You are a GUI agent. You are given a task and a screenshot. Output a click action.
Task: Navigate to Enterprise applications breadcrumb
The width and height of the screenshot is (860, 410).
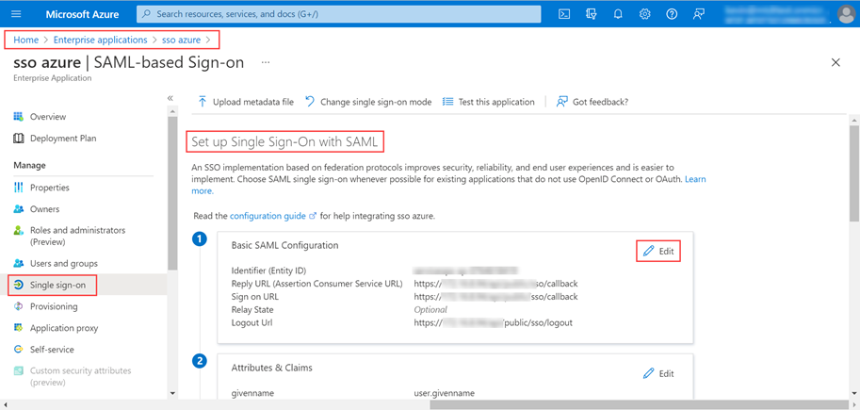(101, 41)
